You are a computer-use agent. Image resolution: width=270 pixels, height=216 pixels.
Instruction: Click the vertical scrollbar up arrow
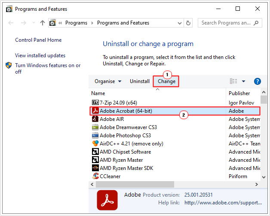click(x=264, y=93)
